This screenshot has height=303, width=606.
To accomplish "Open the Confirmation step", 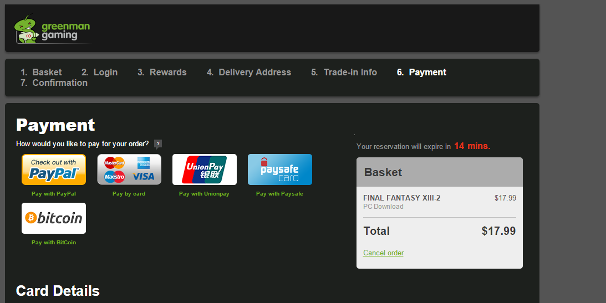I will (54, 83).
